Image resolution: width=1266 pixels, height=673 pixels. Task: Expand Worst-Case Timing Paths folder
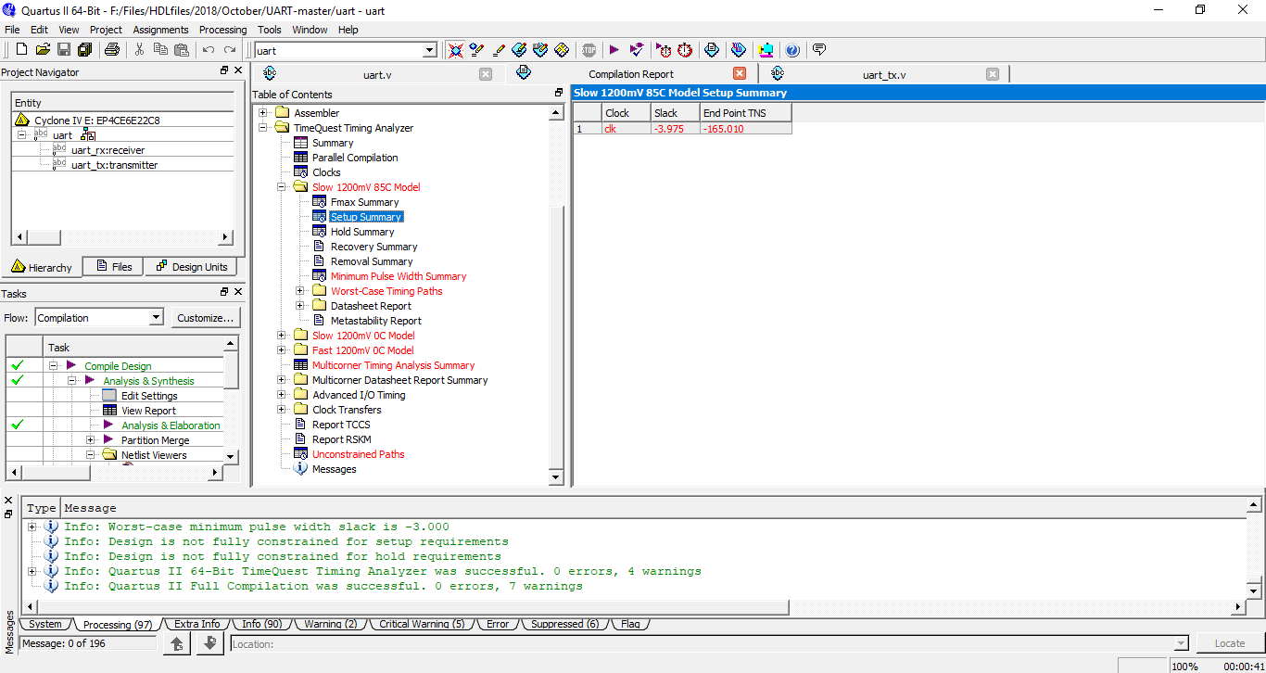(300, 291)
